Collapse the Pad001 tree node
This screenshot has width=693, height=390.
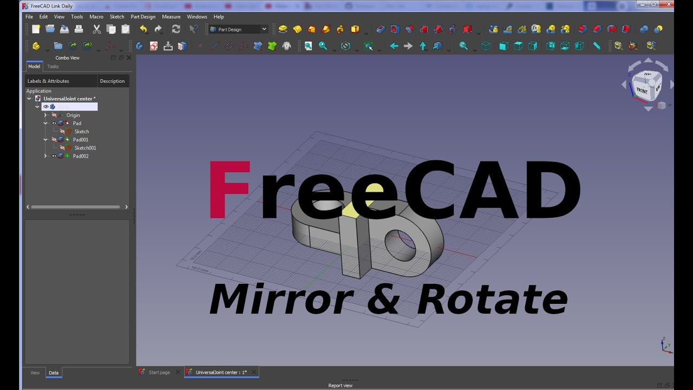click(x=45, y=140)
